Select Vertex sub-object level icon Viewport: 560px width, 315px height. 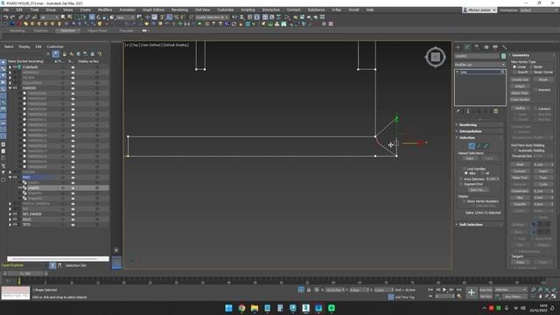(472, 146)
